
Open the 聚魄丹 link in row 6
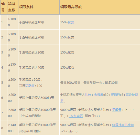pos(115,95)
